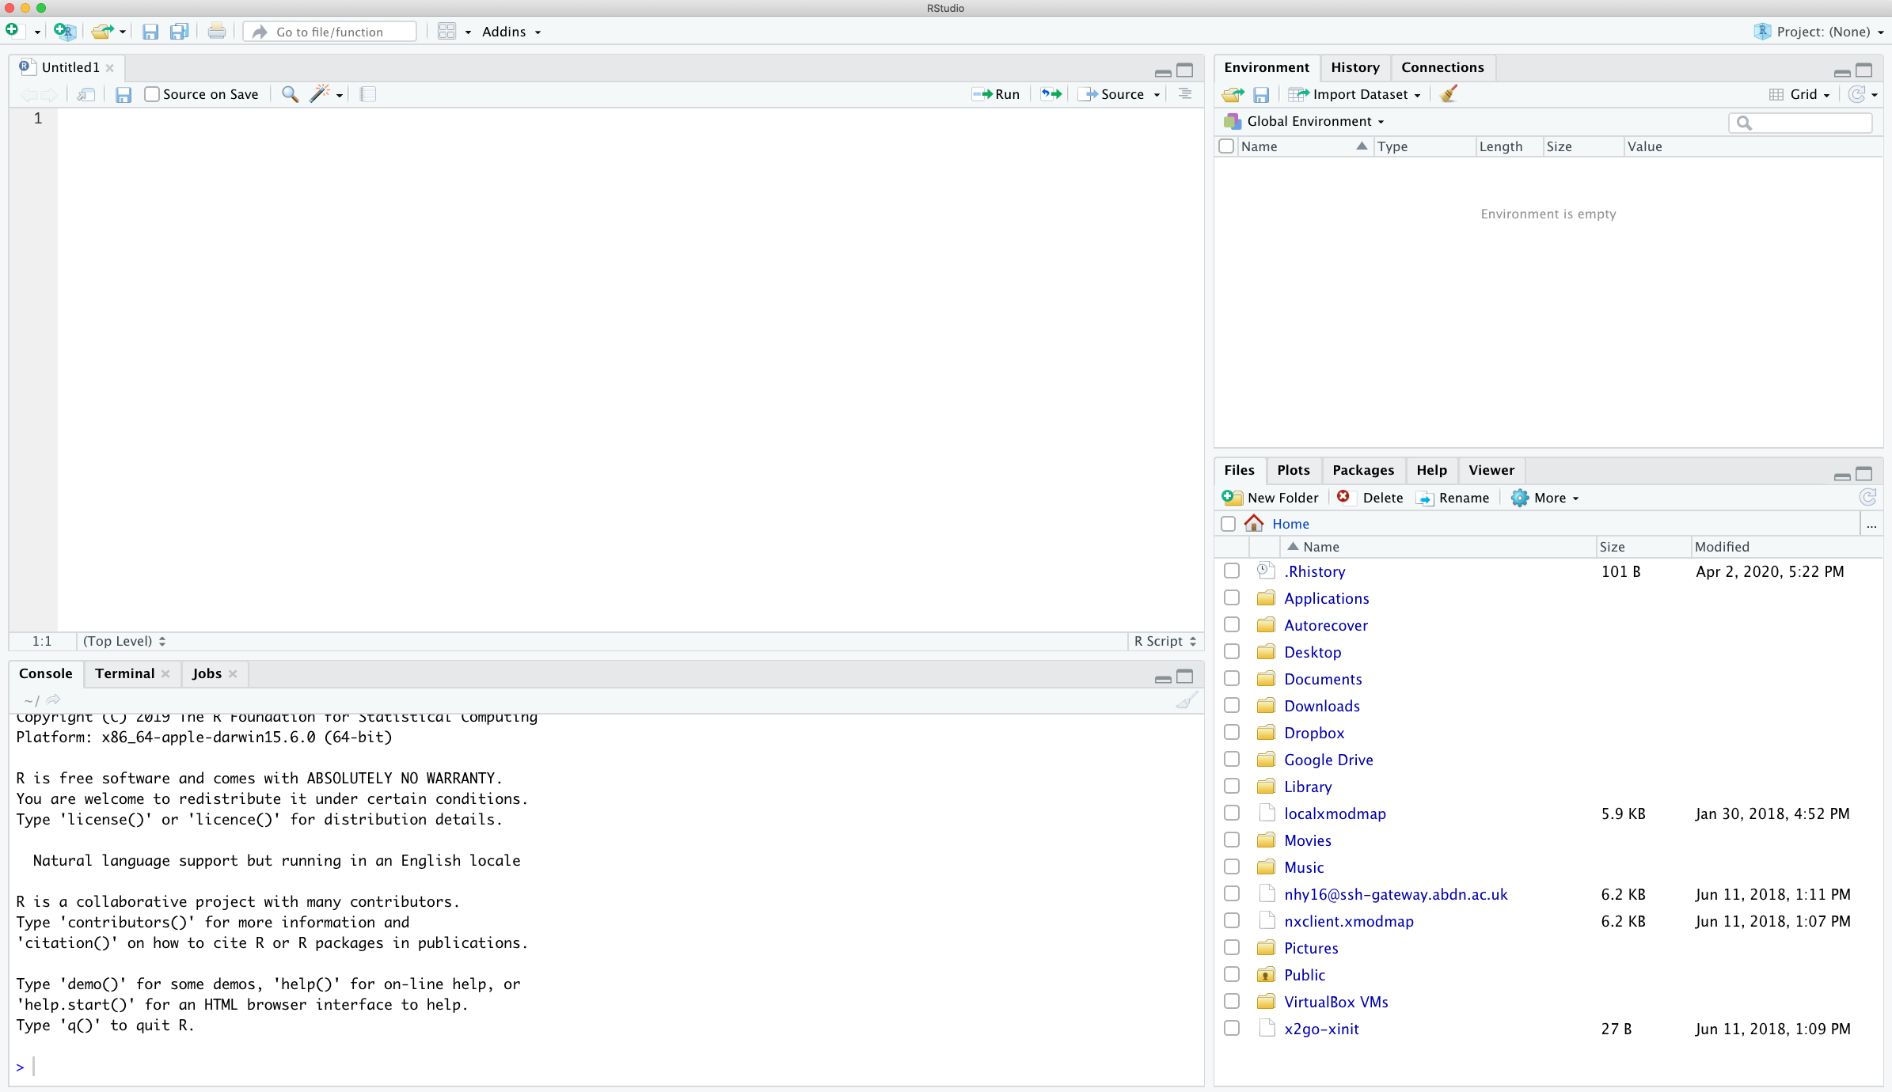Image resolution: width=1892 pixels, height=1092 pixels.
Task: Click the save all documents icon
Action: pos(180,32)
